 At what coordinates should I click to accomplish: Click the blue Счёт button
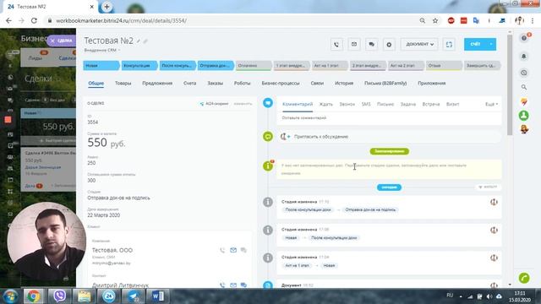[x=475, y=45]
